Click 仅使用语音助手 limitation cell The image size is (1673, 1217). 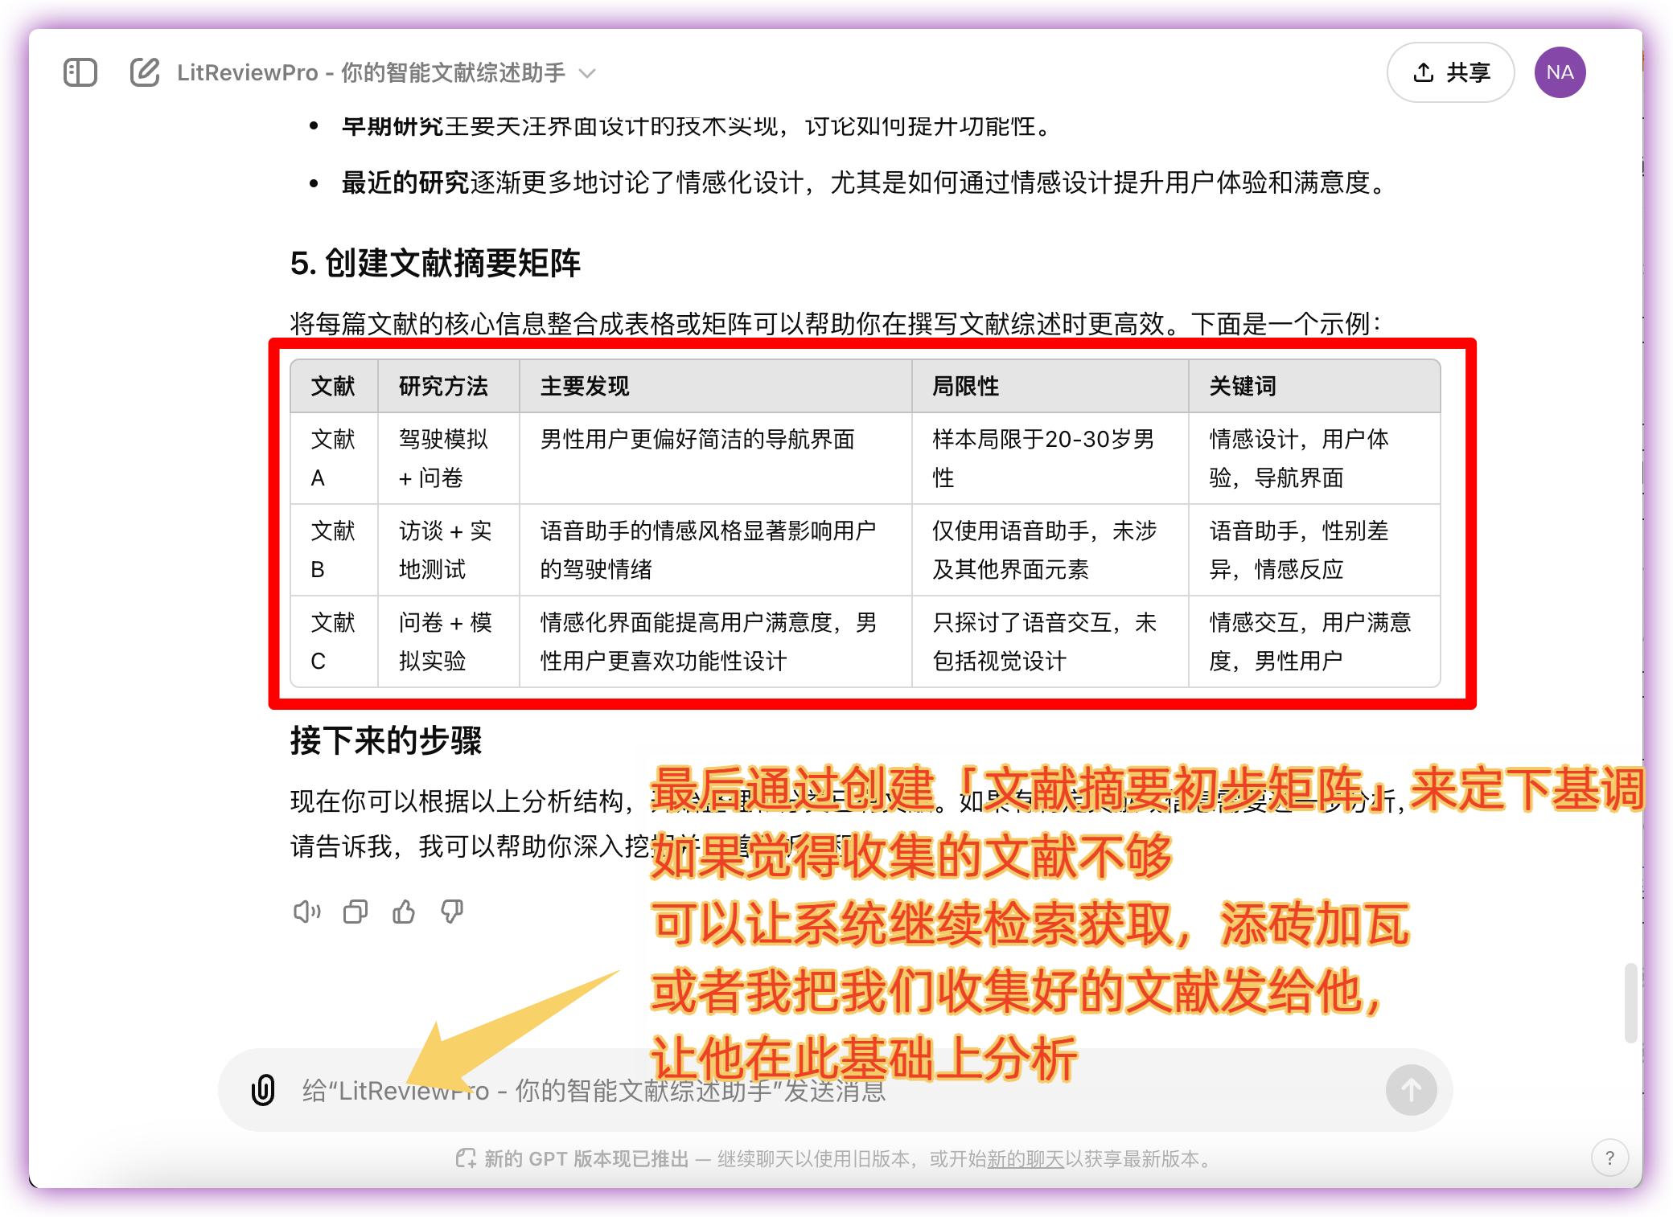click(x=1050, y=550)
